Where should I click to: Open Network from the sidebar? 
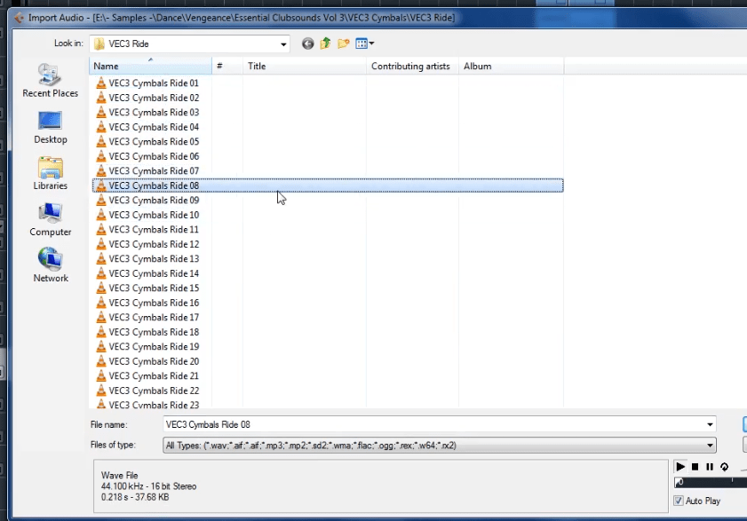(x=50, y=266)
